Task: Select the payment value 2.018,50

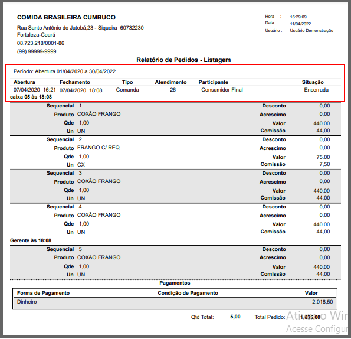Action: 322,302
